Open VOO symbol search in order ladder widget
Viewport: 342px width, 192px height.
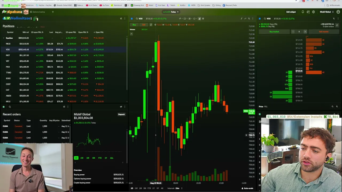point(267,19)
